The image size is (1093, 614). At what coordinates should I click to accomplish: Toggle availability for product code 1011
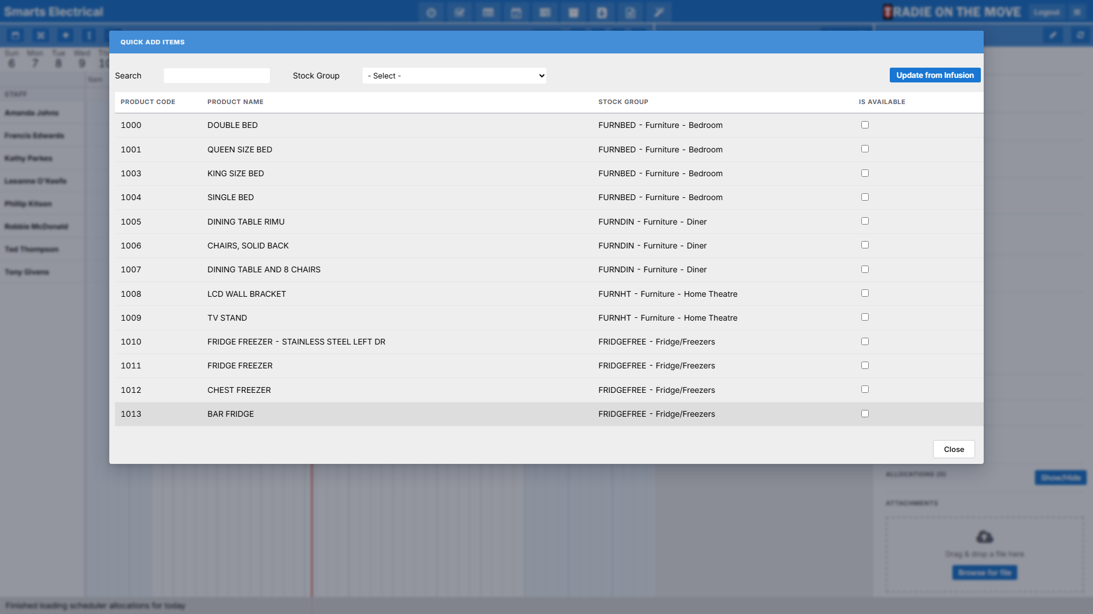click(x=865, y=366)
